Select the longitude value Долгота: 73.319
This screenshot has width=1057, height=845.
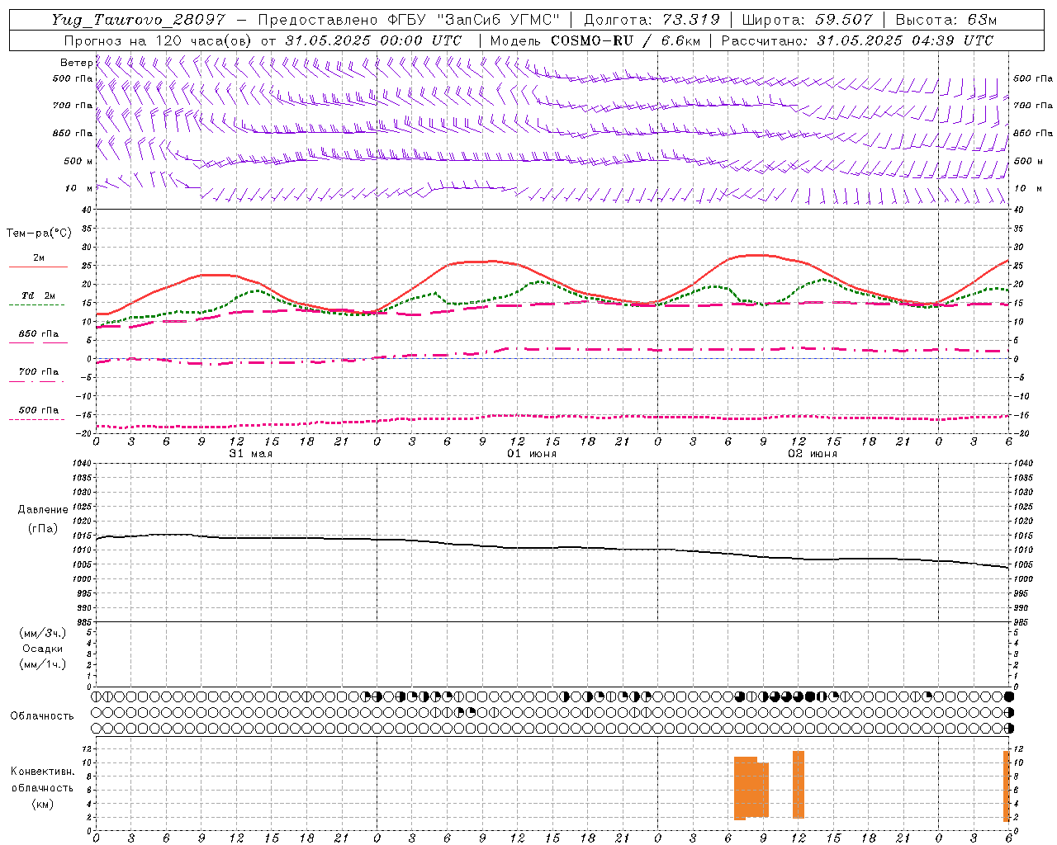(x=652, y=20)
